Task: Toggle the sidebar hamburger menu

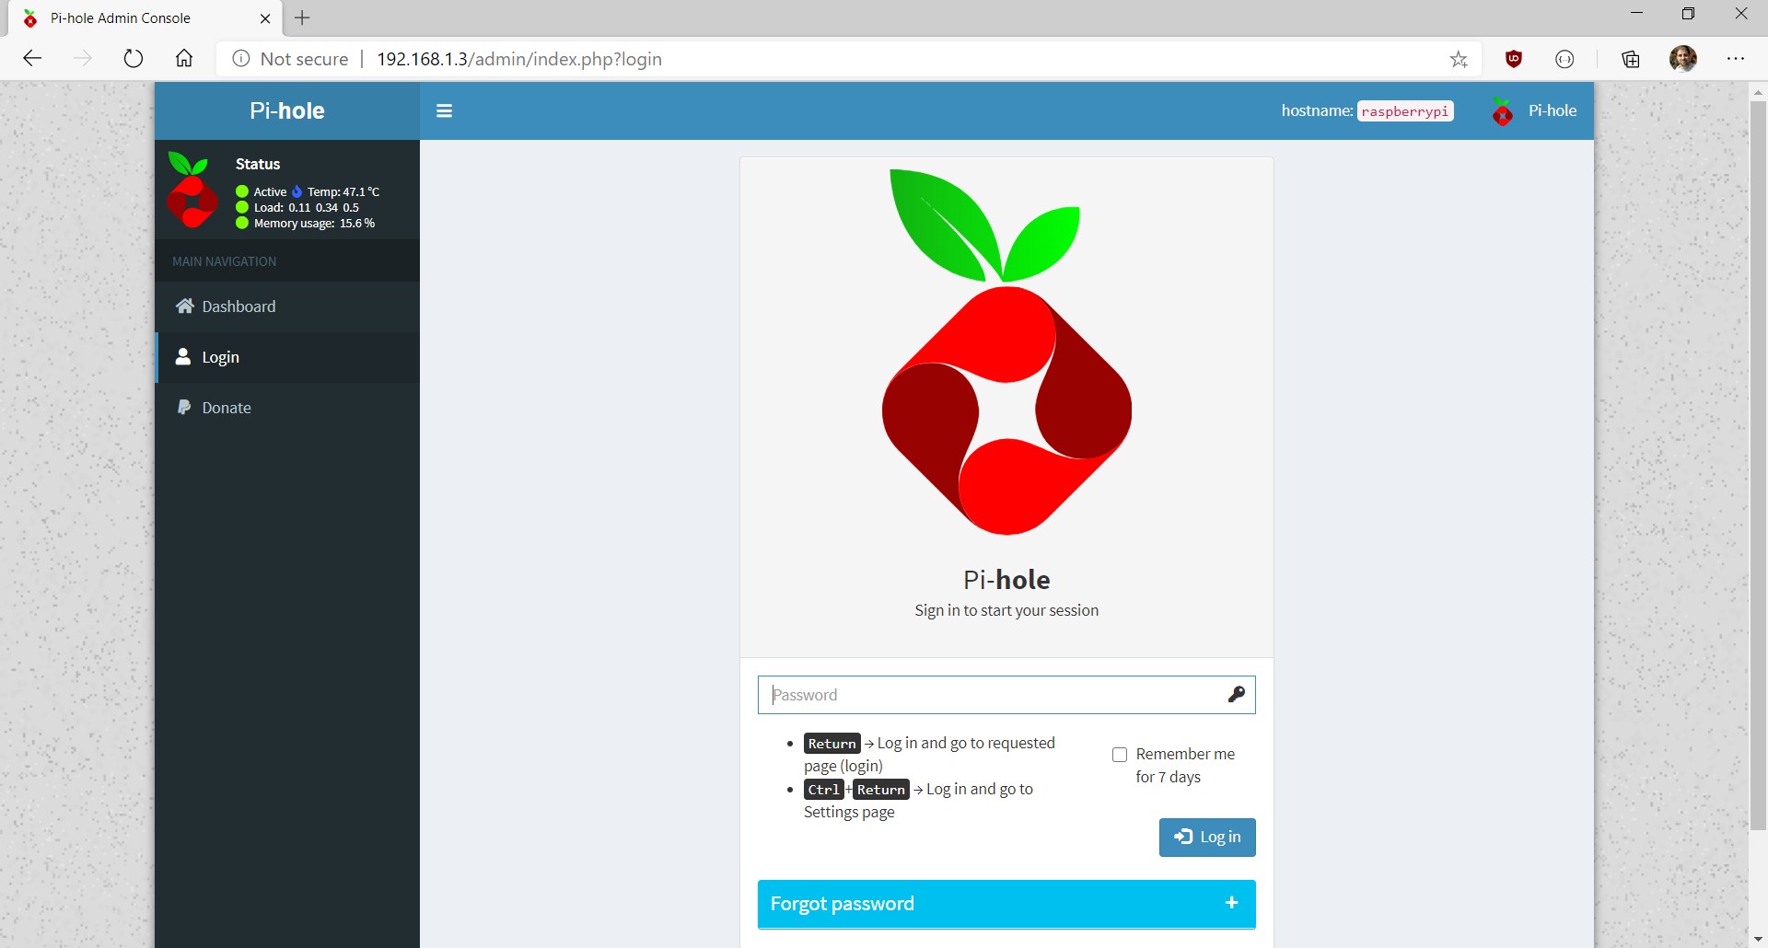Action: [444, 110]
